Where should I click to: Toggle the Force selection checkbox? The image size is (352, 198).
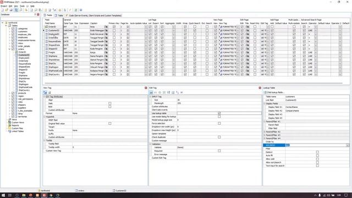(219, 123)
